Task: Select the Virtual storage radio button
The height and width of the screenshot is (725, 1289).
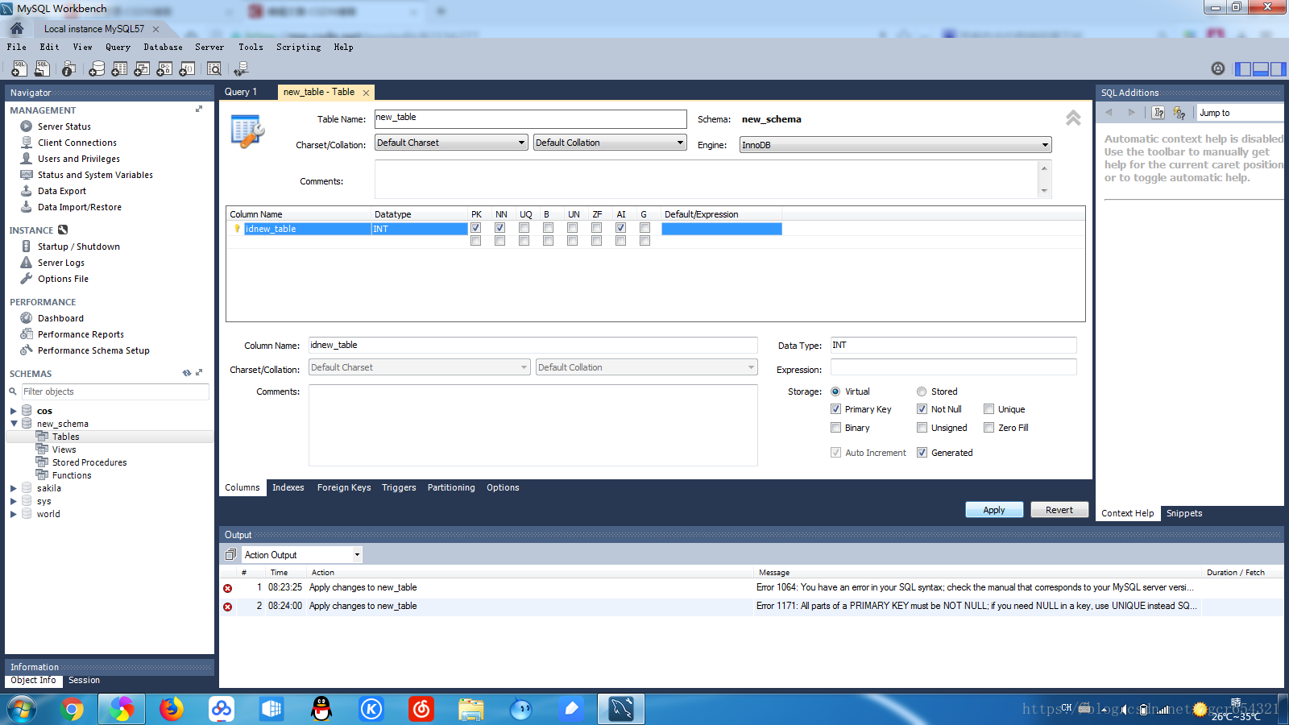Action: (x=835, y=391)
